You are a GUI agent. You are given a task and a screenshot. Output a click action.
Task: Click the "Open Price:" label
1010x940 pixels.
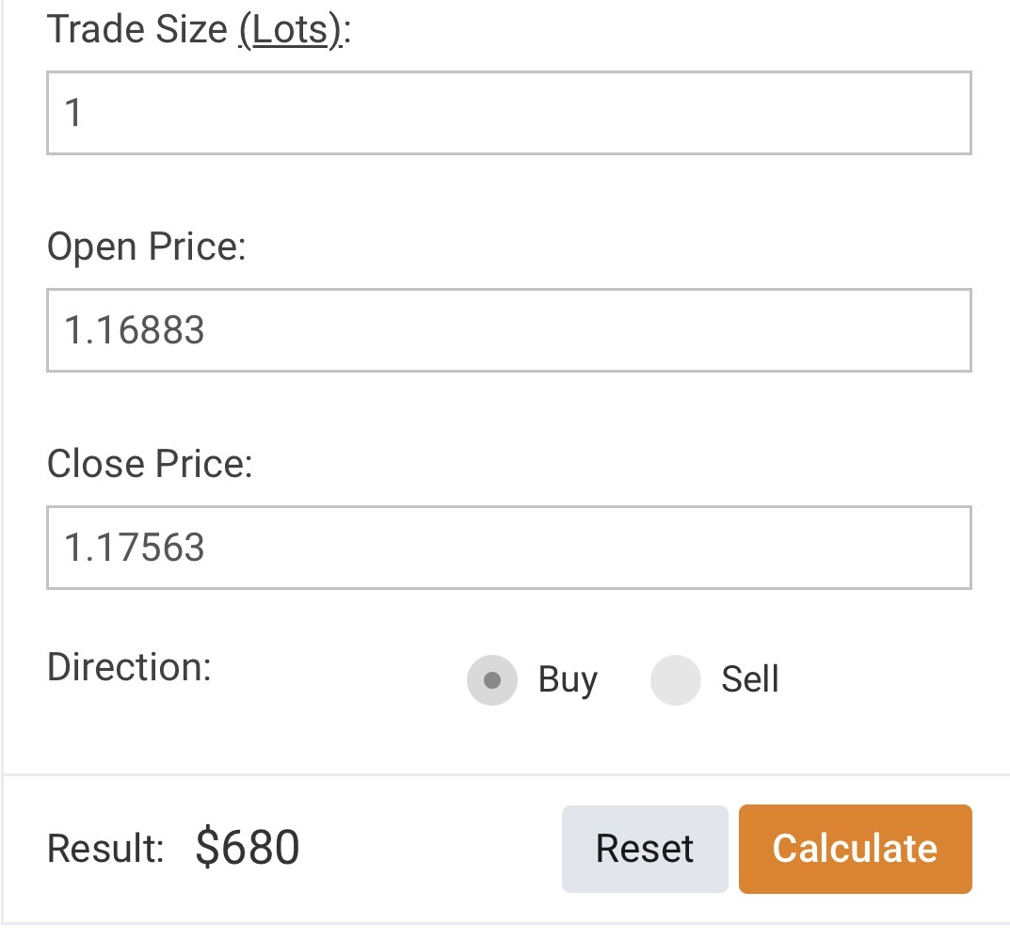(146, 247)
